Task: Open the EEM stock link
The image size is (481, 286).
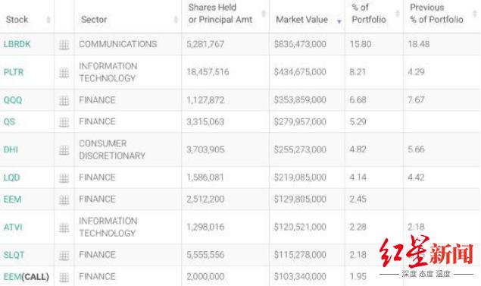Action: click(12, 200)
